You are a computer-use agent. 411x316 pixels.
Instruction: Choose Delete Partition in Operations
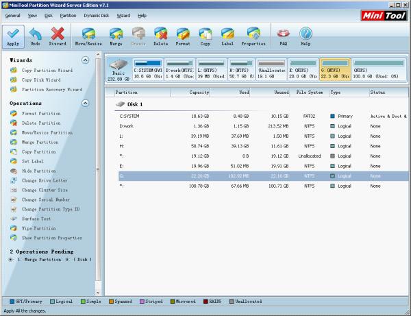pyautogui.click(x=41, y=123)
